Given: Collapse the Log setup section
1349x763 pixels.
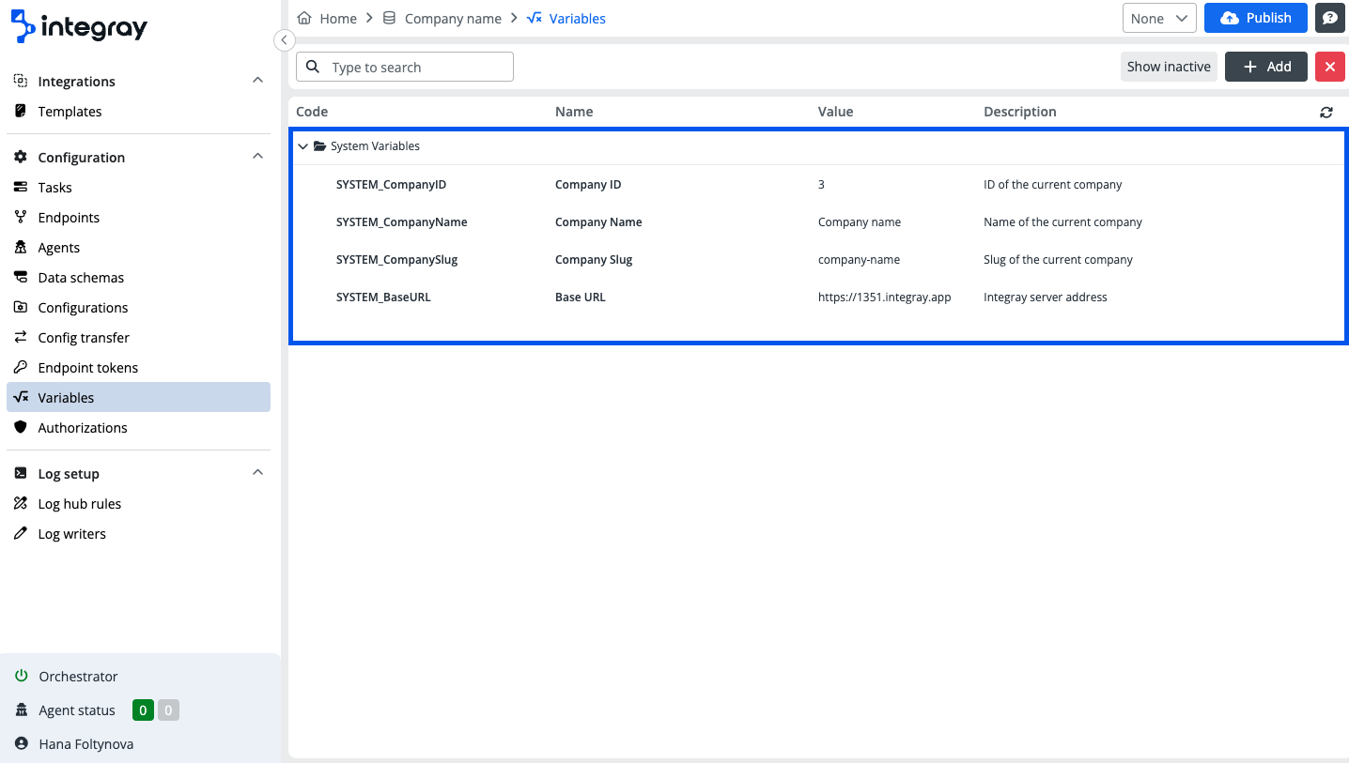Looking at the screenshot, I should coord(257,473).
